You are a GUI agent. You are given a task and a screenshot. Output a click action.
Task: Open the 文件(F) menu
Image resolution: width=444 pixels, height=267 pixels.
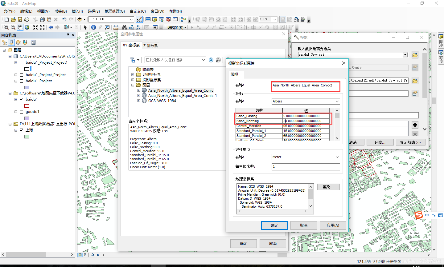[x=9, y=11]
